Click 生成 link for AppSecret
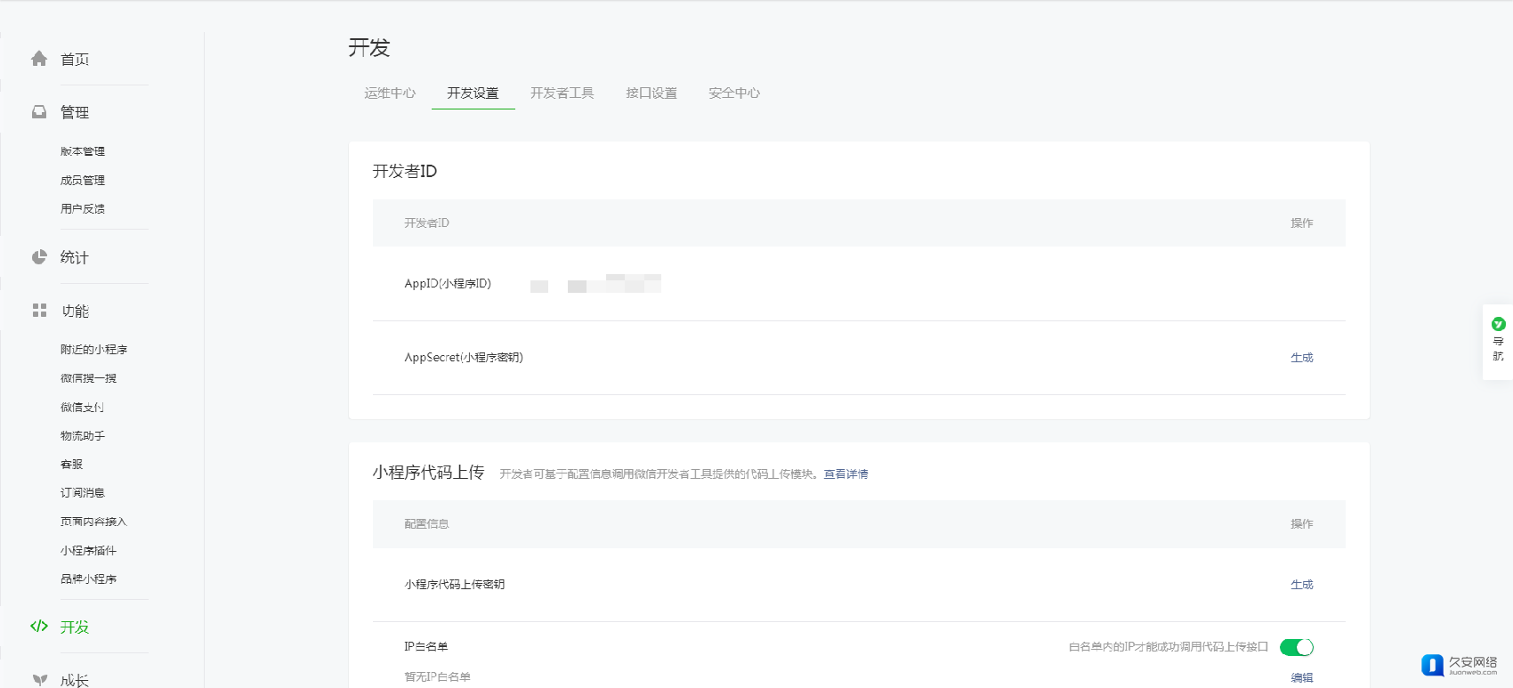The height and width of the screenshot is (688, 1513). [1301, 358]
